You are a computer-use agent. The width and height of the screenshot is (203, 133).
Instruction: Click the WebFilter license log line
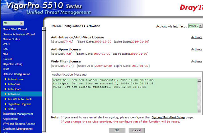tap(103, 80)
